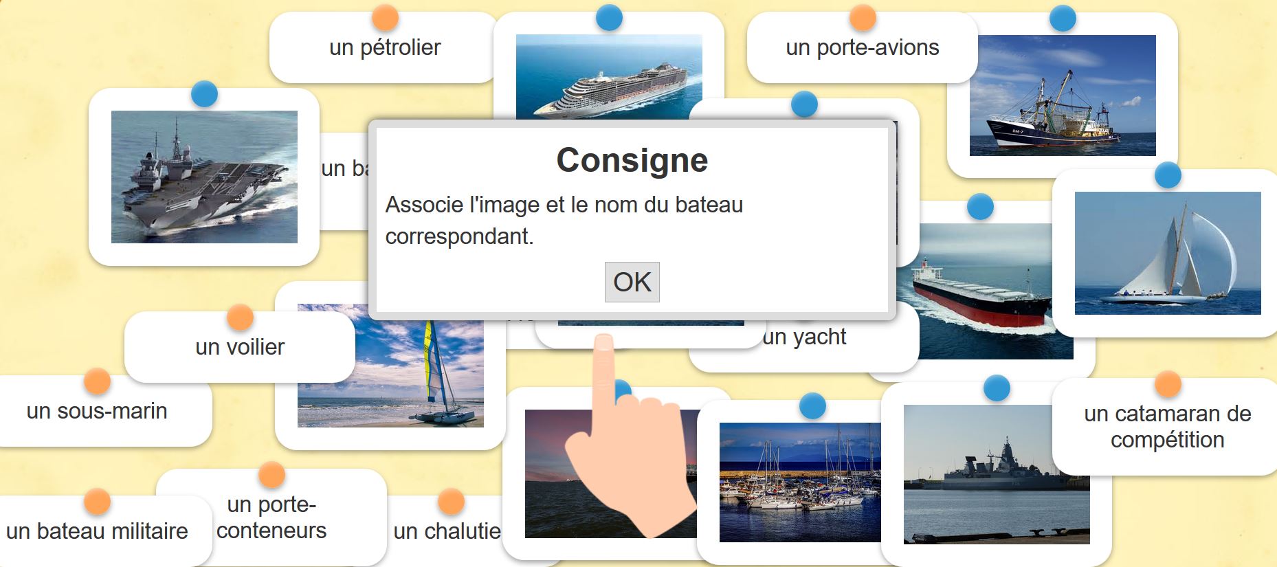
Task: Click the marina with sailboats photo
Action: [800, 482]
